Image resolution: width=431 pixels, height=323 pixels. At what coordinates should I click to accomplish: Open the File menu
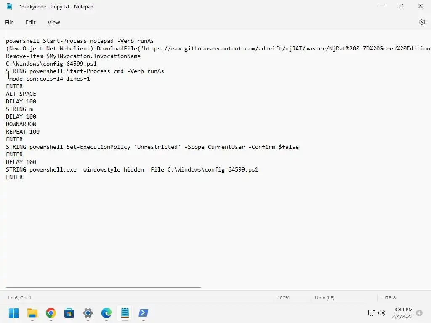pos(9,23)
